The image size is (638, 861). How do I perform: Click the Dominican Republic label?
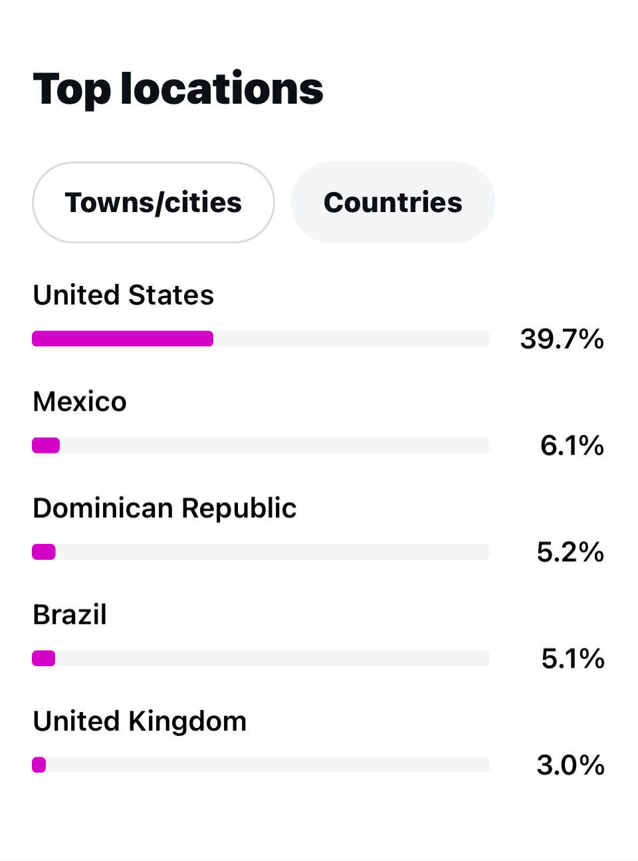(165, 508)
